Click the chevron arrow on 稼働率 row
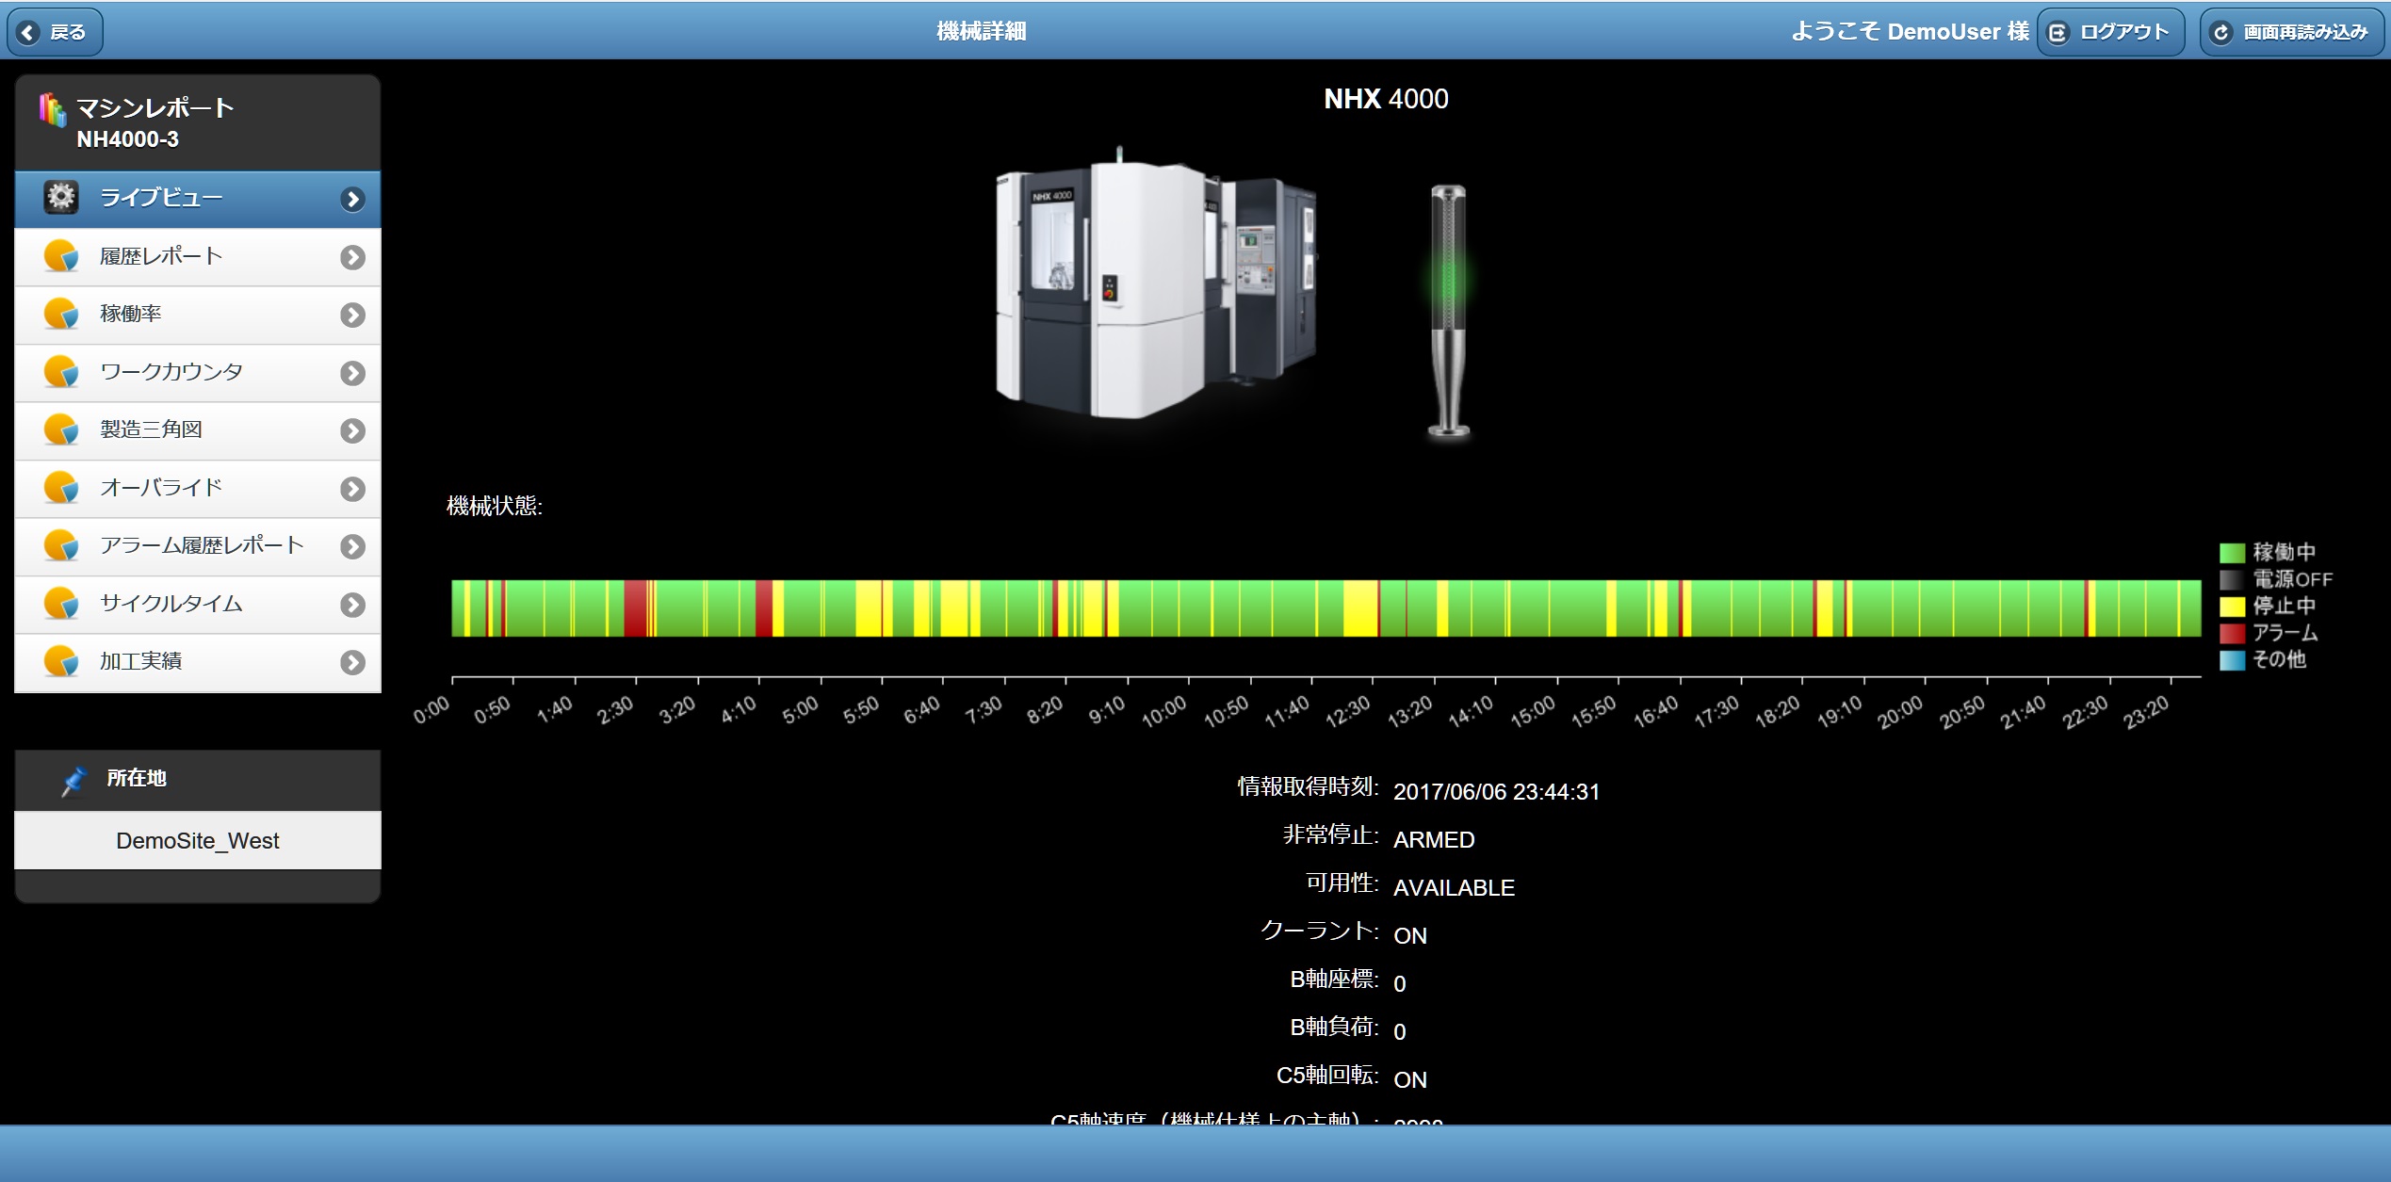Screen dimensions: 2391x1182 coord(353,316)
